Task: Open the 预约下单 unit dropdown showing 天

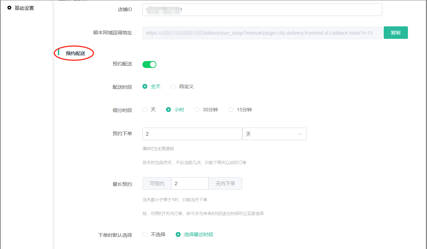Action: [x=274, y=134]
